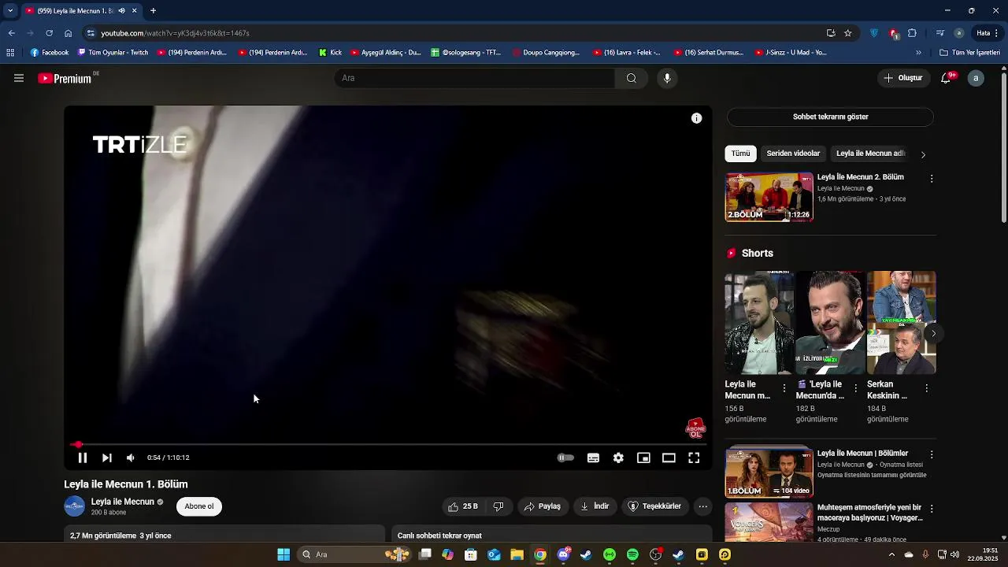The image size is (1008, 567).
Task: Start voice search with microphone icon
Action: tap(667, 78)
